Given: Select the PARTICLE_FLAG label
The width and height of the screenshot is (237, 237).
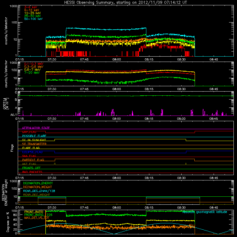Looking at the screenshot, I should (x=33, y=160).
